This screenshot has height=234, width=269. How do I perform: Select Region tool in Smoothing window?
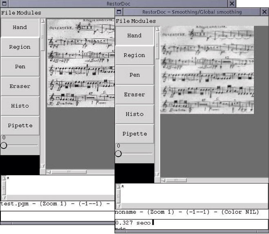click(x=134, y=55)
